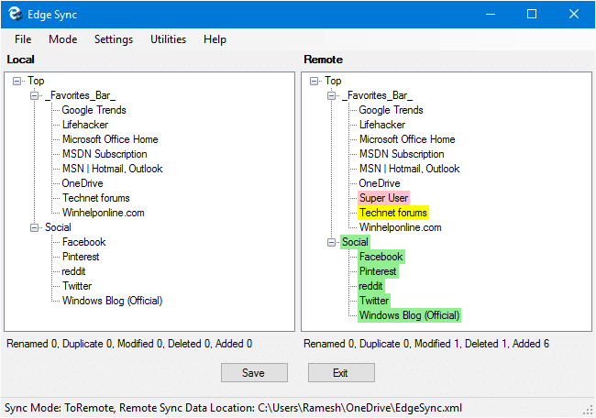The image size is (596, 418).
Task: Collapse the Top node in Remote tree
Action: click(314, 81)
